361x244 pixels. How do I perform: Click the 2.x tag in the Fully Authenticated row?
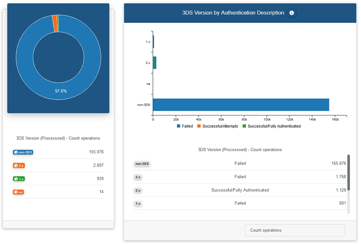click(x=138, y=190)
